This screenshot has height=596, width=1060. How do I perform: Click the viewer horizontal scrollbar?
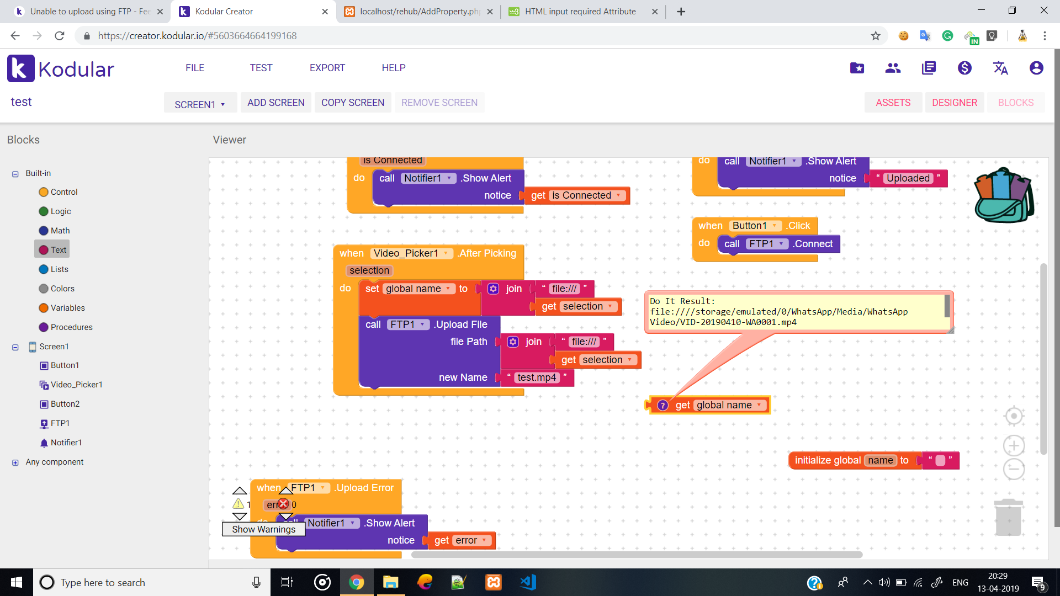pyautogui.click(x=637, y=555)
